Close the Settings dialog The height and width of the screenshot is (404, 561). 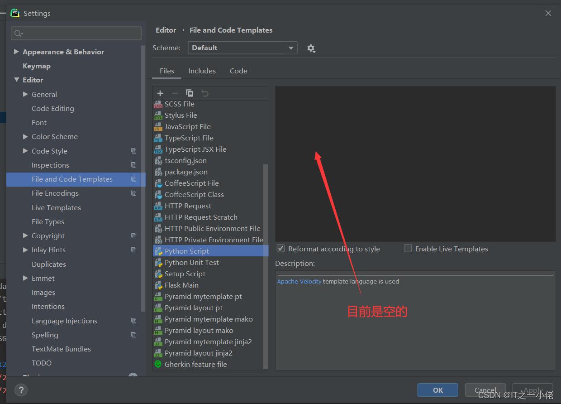coord(548,13)
